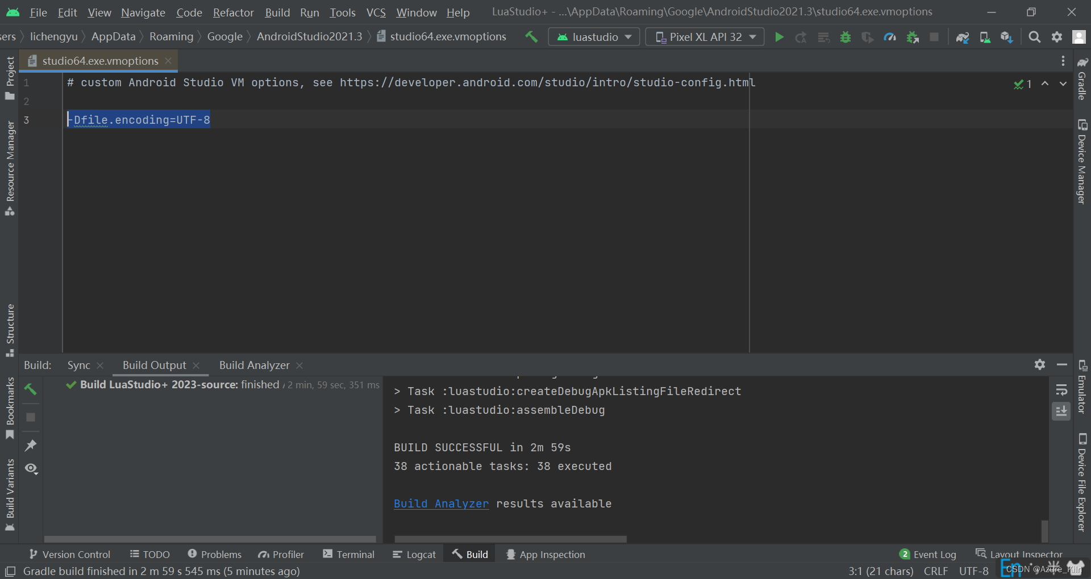Open the editor options three-dot menu
The width and height of the screenshot is (1091, 579).
[1063, 61]
